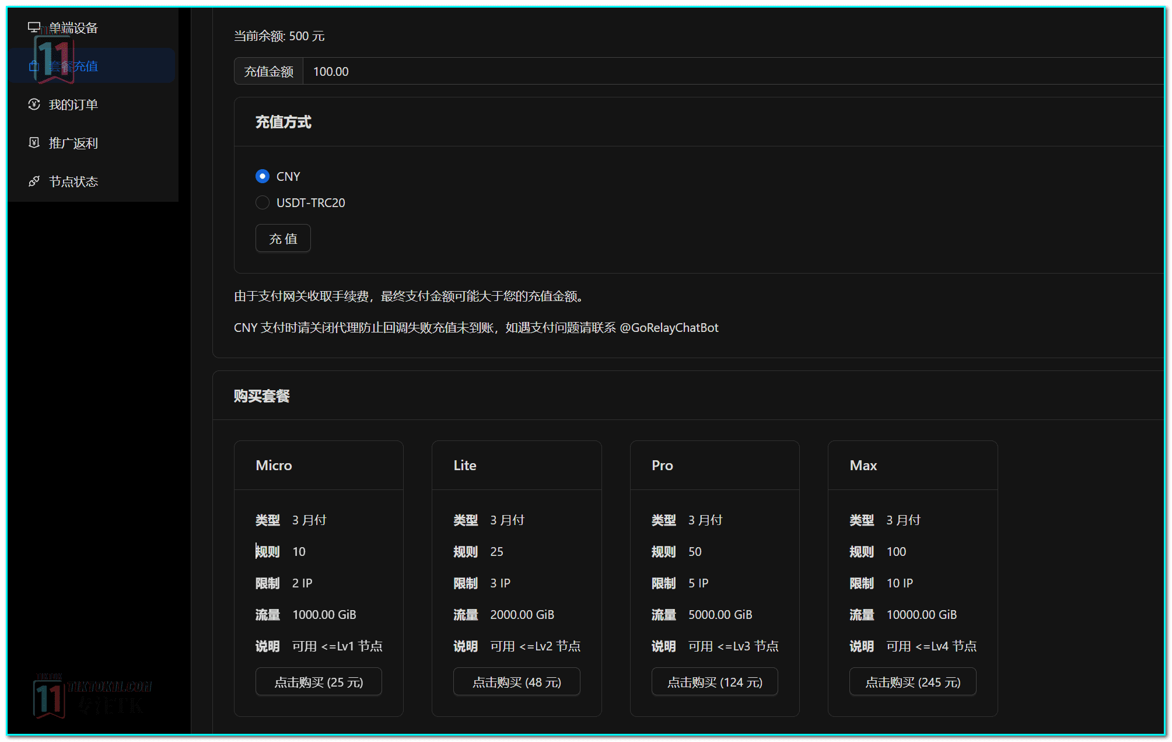Click the Pro plan title
The image size is (1172, 742).
pos(662,466)
